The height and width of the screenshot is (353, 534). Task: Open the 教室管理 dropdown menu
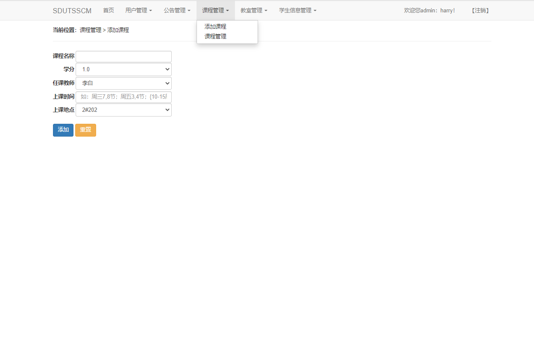click(254, 10)
